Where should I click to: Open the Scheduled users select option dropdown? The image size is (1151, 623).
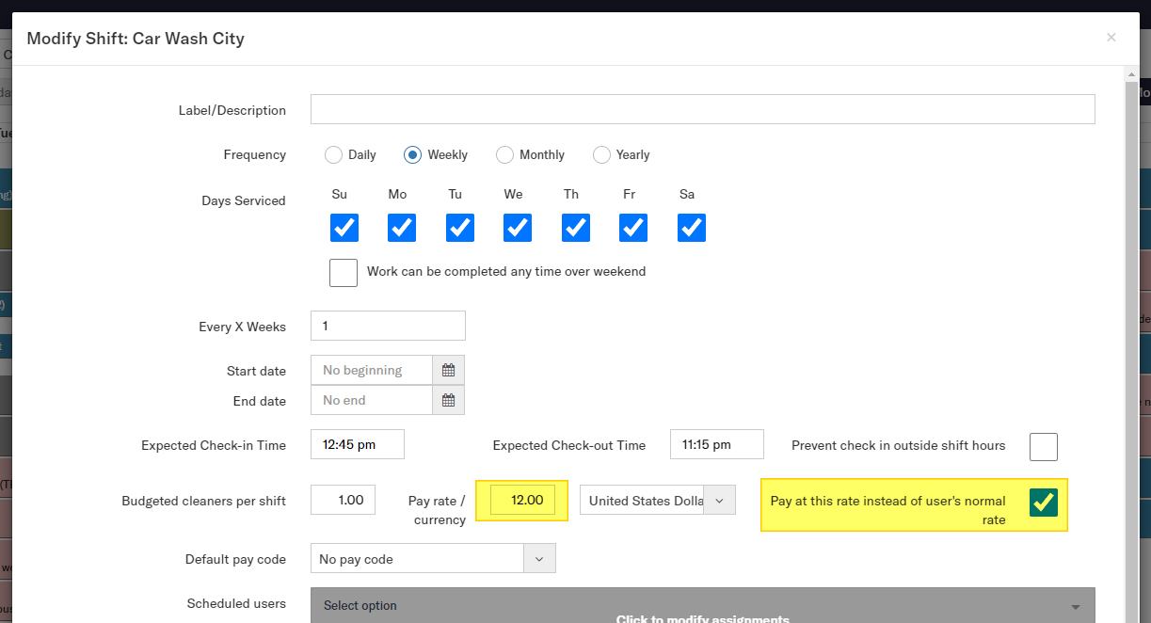702,605
